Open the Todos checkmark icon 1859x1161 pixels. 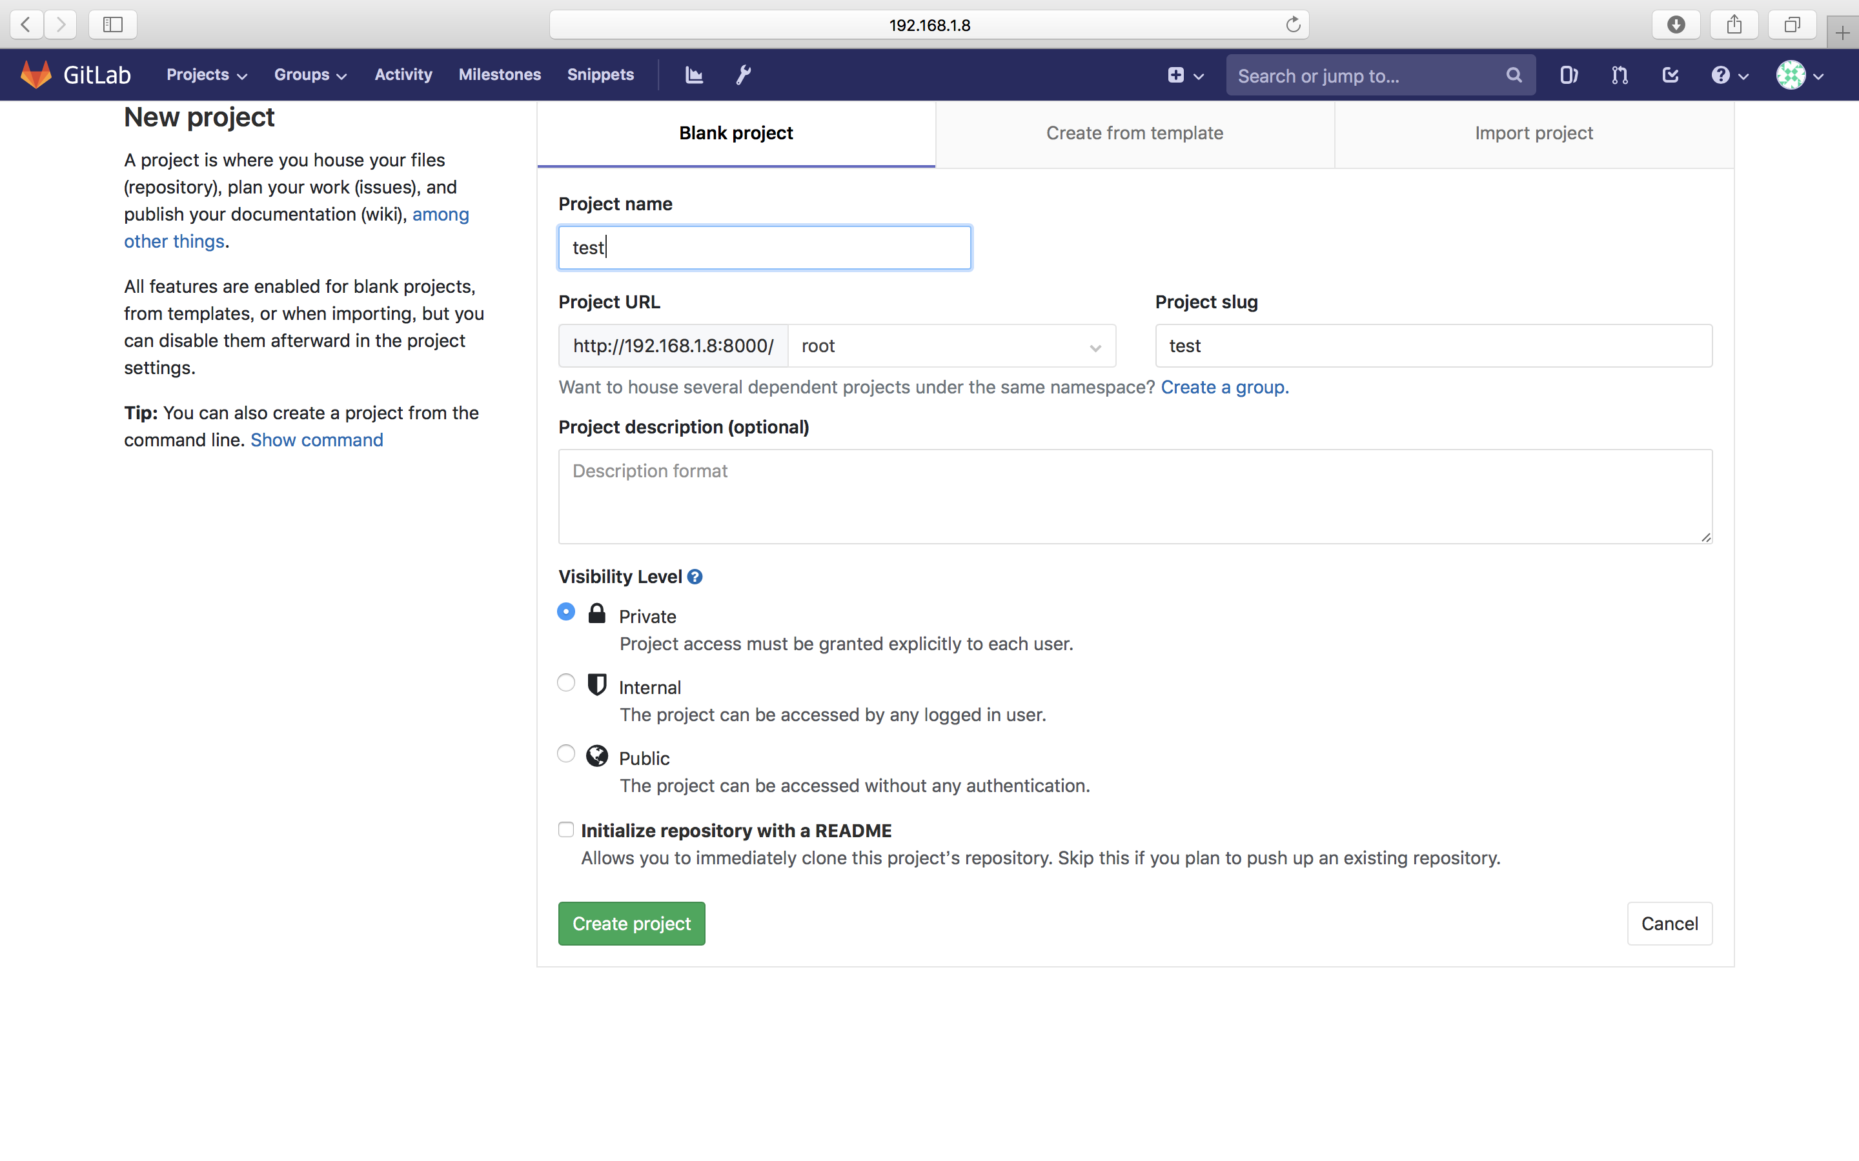pyautogui.click(x=1669, y=74)
